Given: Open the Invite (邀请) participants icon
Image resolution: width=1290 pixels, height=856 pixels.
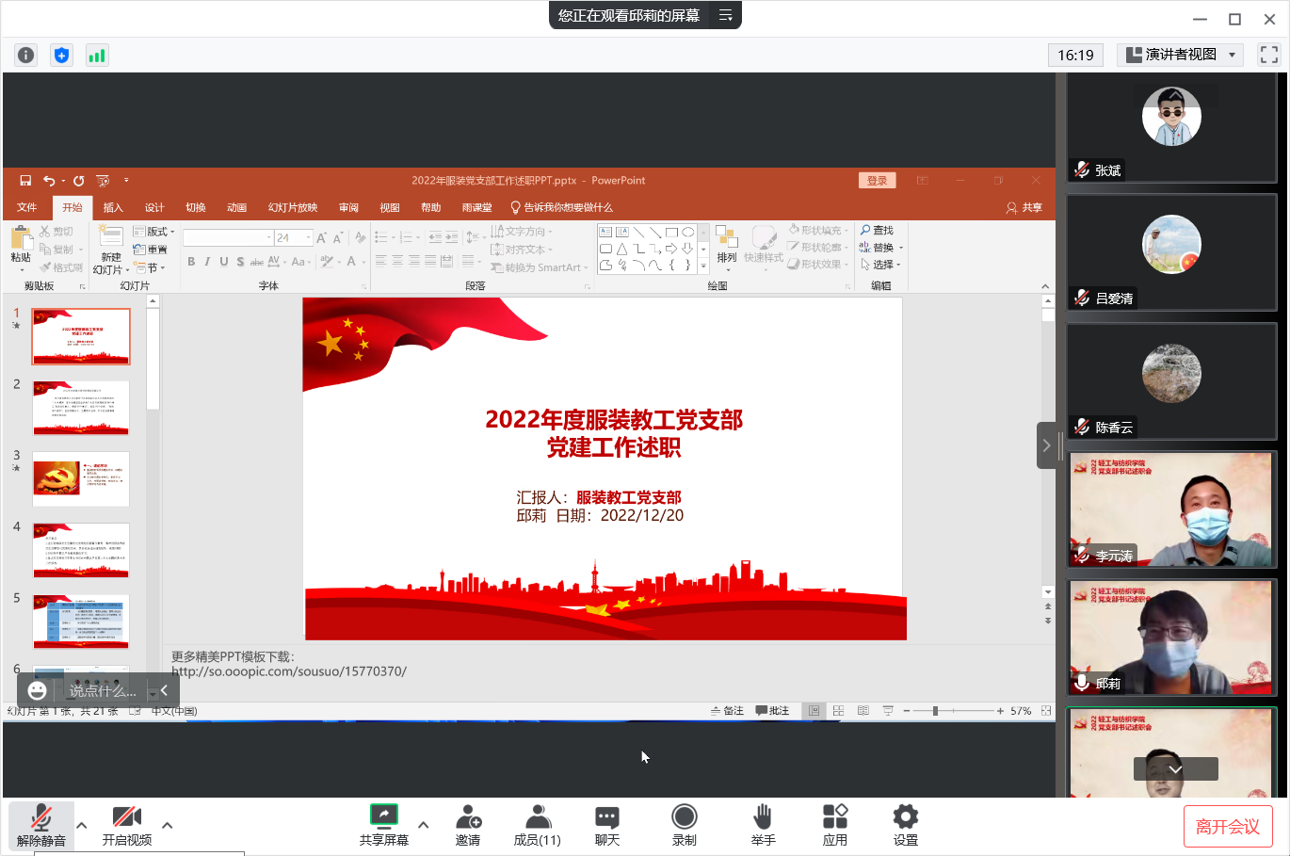Looking at the screenshot, I should click(468, 816).
